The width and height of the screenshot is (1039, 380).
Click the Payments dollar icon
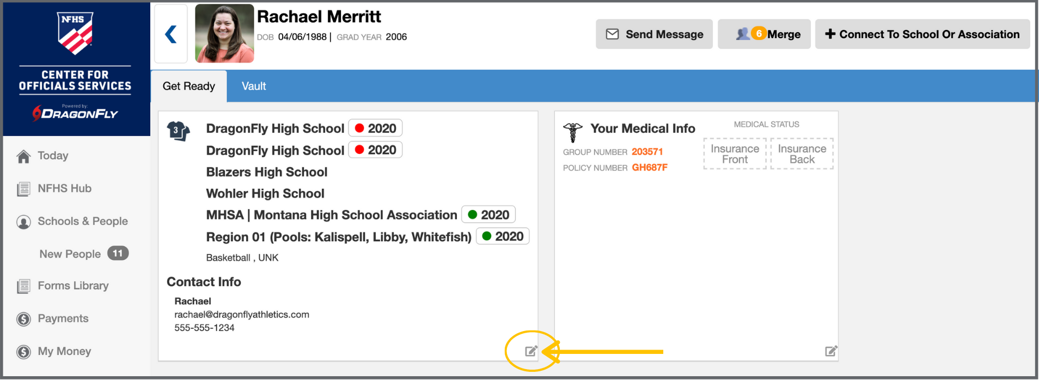23,319
